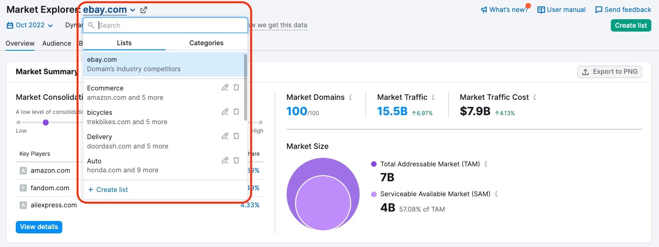The height and width of the screenshot is (247, 659).
Task: Click the User manual book icon
Action: (x=541, y=10)
